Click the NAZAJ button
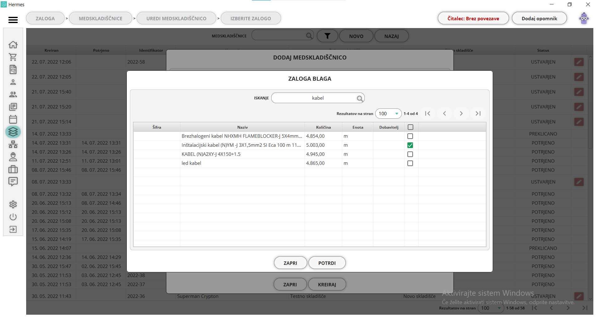The width and height of the screenshot is (598, 320). [392, 36]
